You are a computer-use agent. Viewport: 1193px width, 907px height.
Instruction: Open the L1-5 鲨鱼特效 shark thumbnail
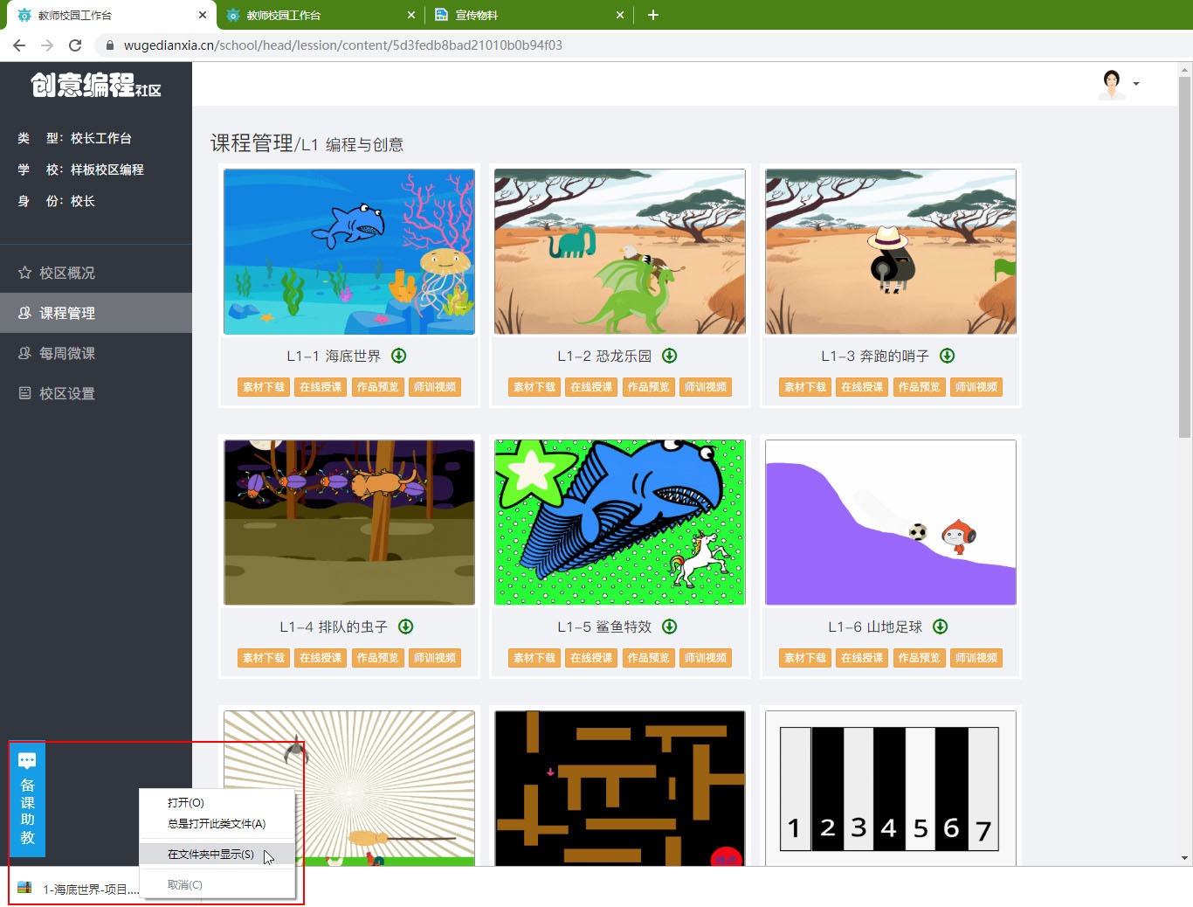click(620, 523)
